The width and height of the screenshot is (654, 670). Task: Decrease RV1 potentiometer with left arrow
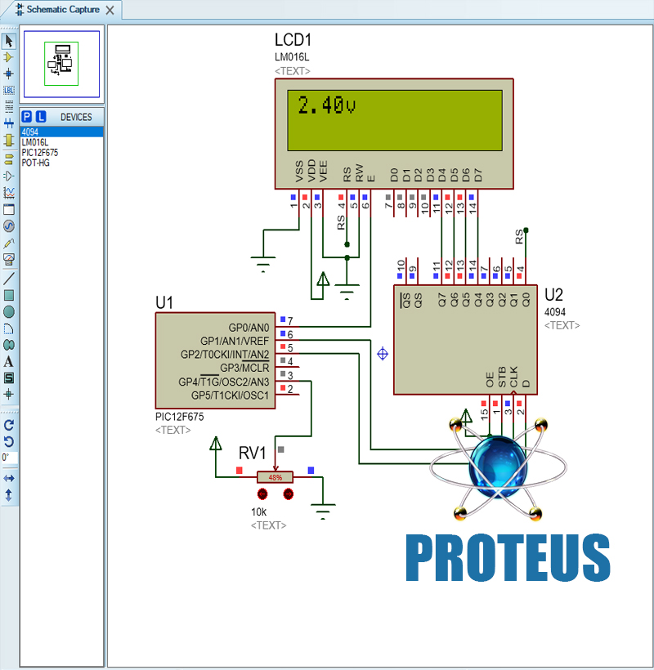point(262,494)
